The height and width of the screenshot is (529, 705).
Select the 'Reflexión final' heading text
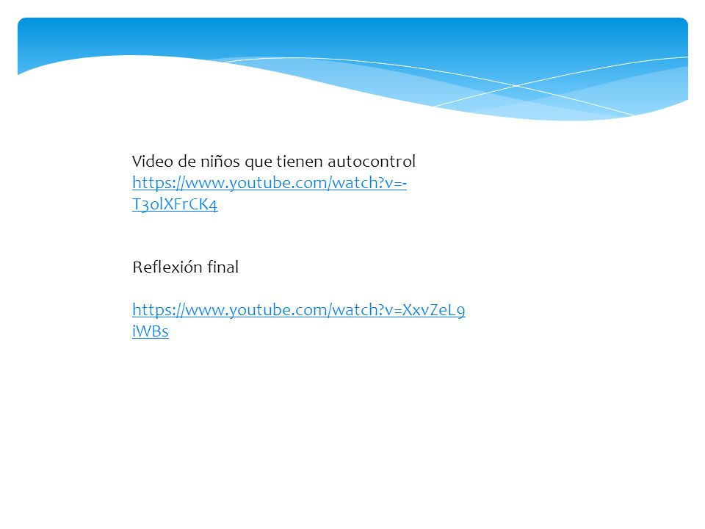[x=185, y=267]
